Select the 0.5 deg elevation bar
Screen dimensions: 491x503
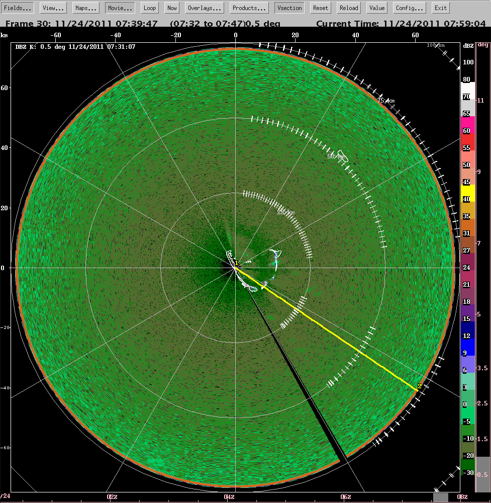483,474
